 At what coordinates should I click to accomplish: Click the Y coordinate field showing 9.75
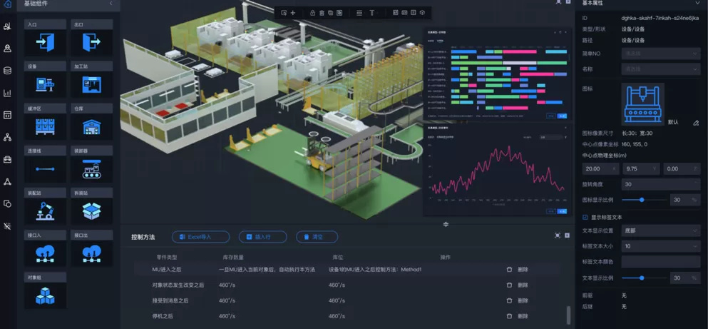click(641, 168)
